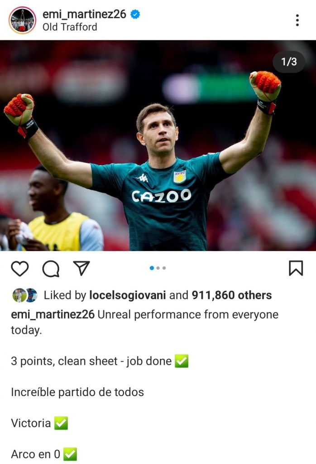This screenshot has width=316, height=464.
Task: Open the Old Trafford location link
Action: point(70,27)
